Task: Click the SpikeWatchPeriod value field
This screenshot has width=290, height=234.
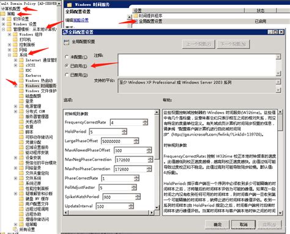Action: point(119,197)
